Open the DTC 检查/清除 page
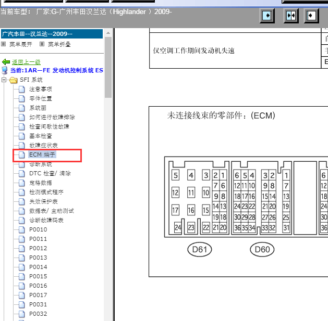This screenshot has height=321, width=328. [x=50, y=173]
